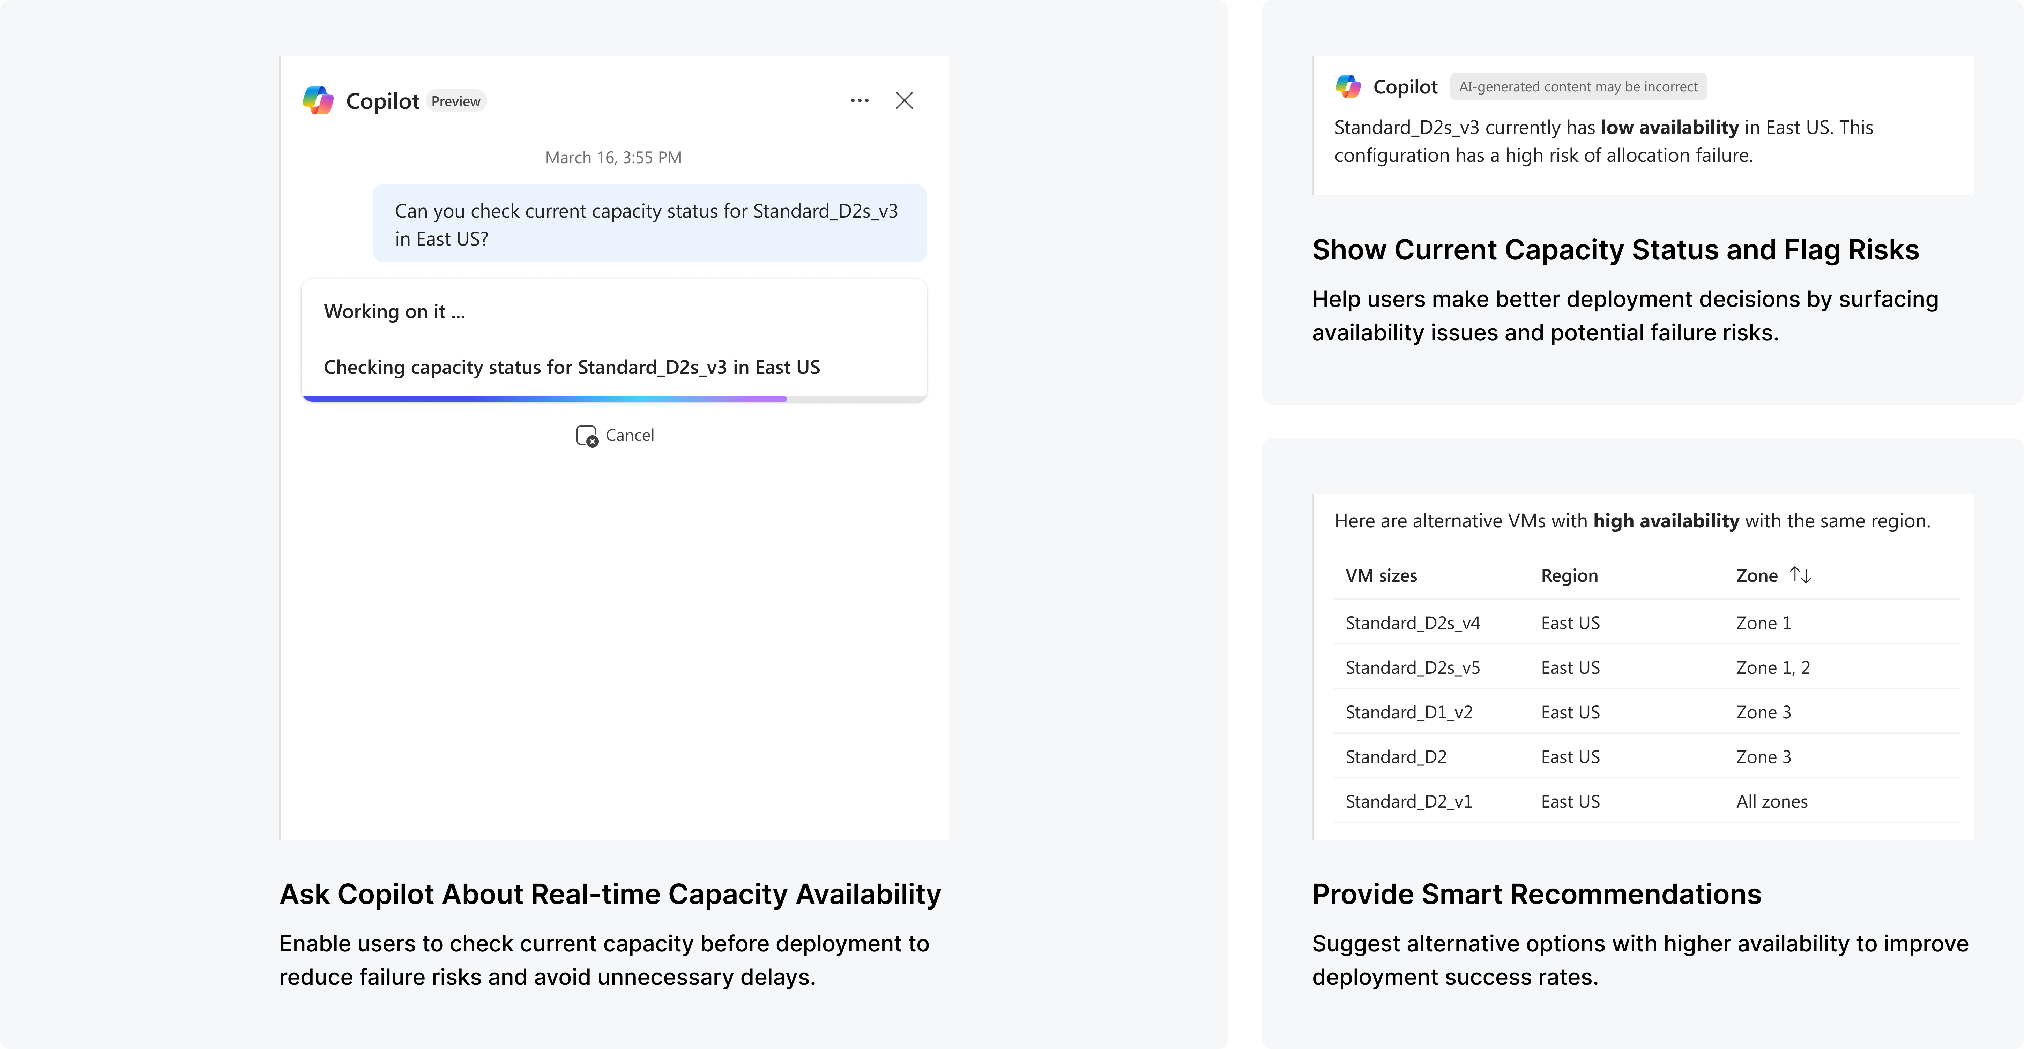Click the 'Working on it ...' status text
Screen dimensions: 2024x1049
pyautogui.click(x=394, y=312)
